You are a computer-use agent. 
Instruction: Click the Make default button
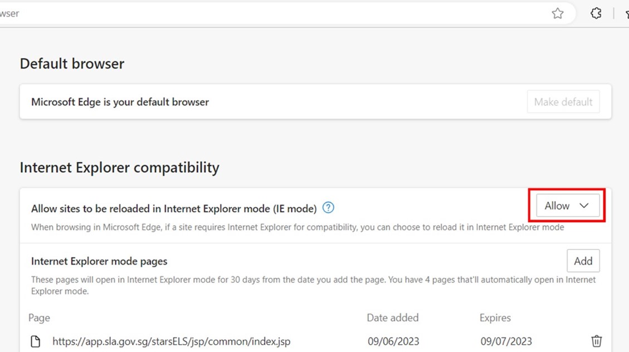[563, 102]
